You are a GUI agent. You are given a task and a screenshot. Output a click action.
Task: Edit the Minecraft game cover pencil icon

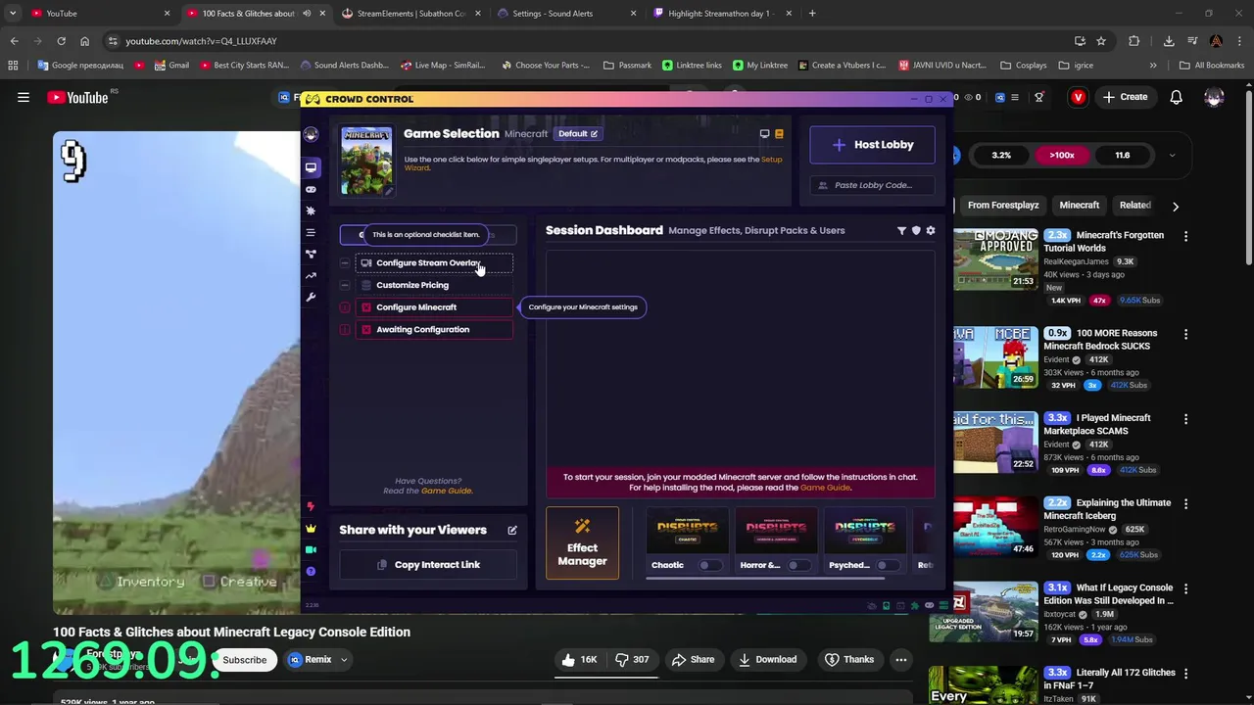click(x=387, y=191)
